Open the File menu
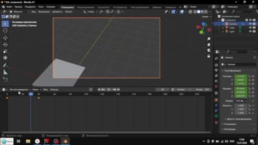258x145 pixels. [9, 7]
